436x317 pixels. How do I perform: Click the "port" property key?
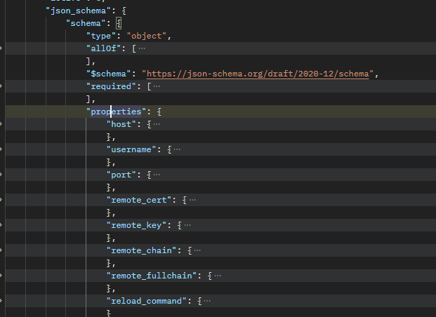[121, 175]
